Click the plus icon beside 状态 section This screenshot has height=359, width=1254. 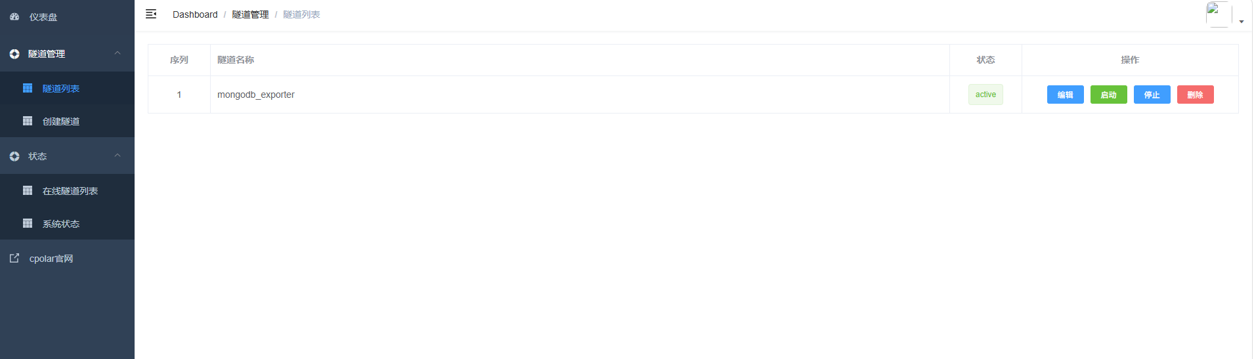14,156
